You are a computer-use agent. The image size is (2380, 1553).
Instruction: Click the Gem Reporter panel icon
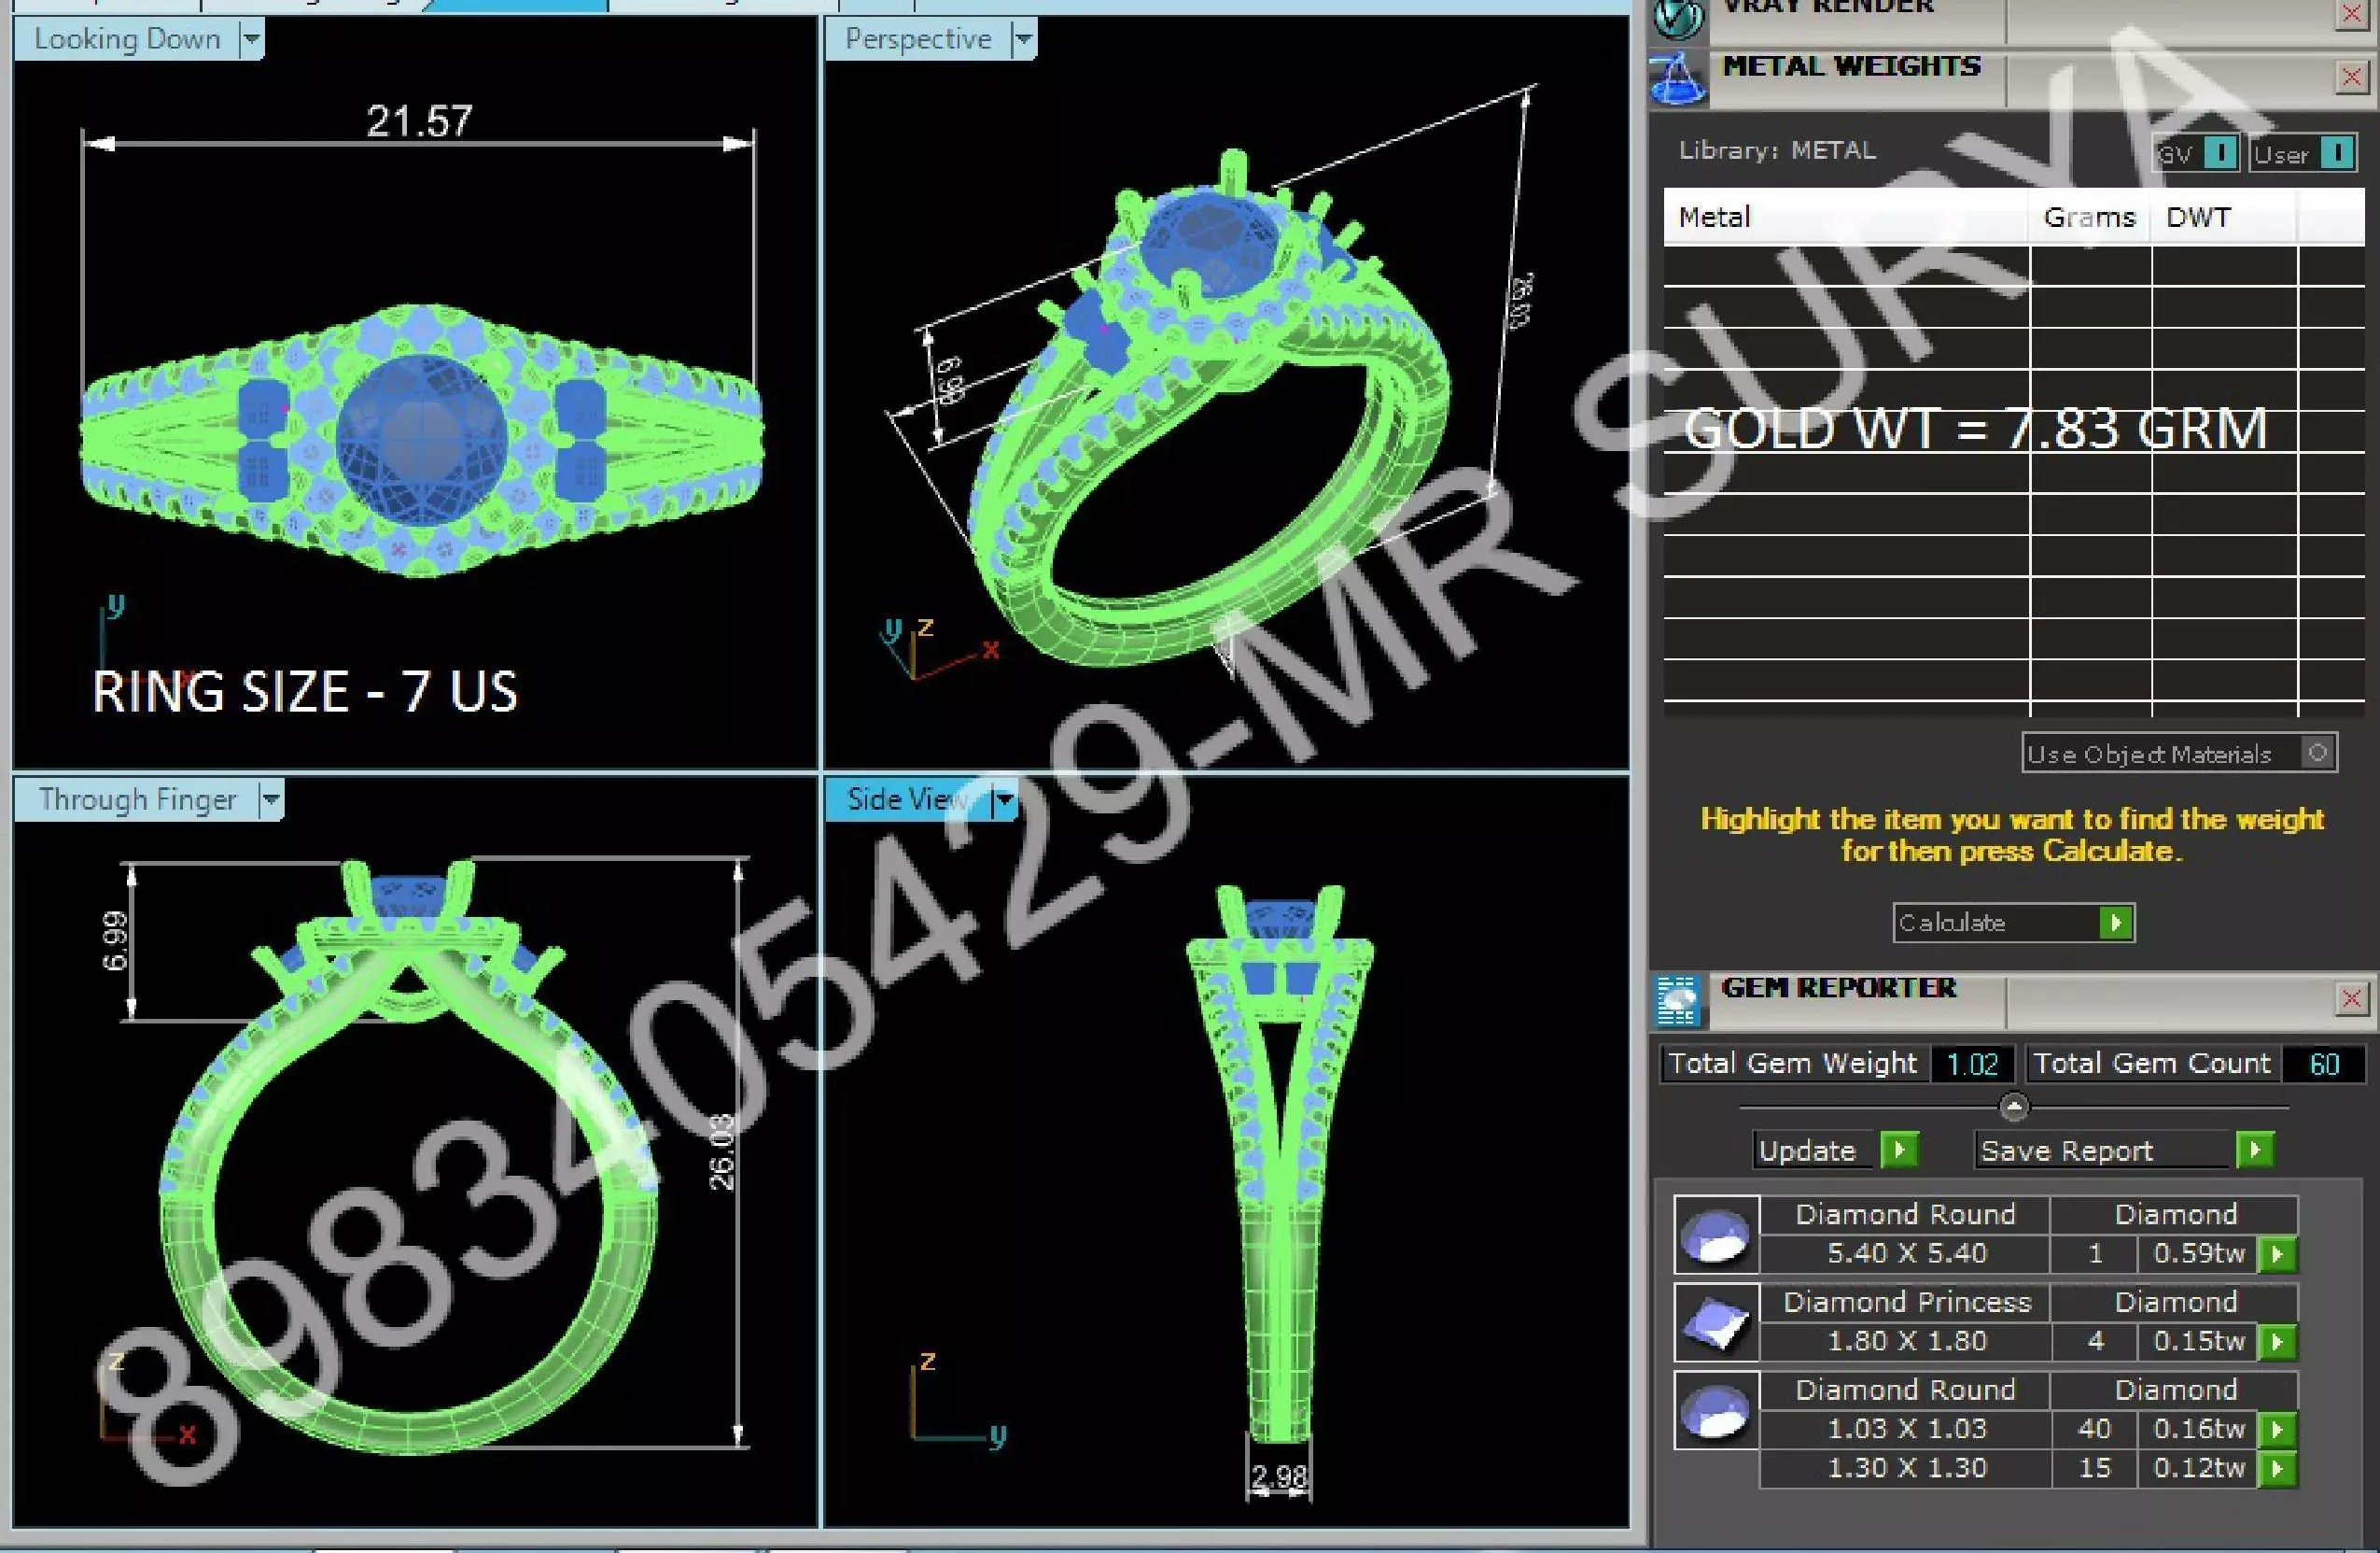coord(1677,1001)
